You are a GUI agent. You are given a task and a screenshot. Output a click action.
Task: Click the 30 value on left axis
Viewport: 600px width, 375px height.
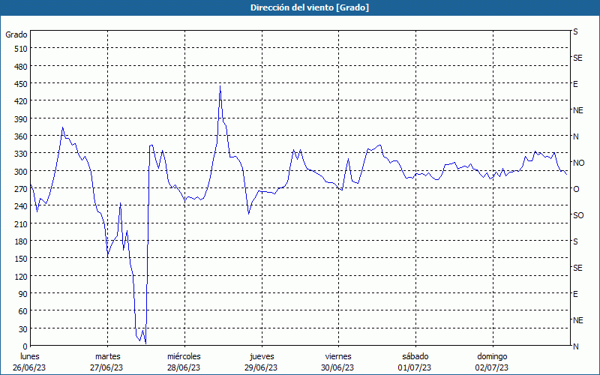click(23, 329)
